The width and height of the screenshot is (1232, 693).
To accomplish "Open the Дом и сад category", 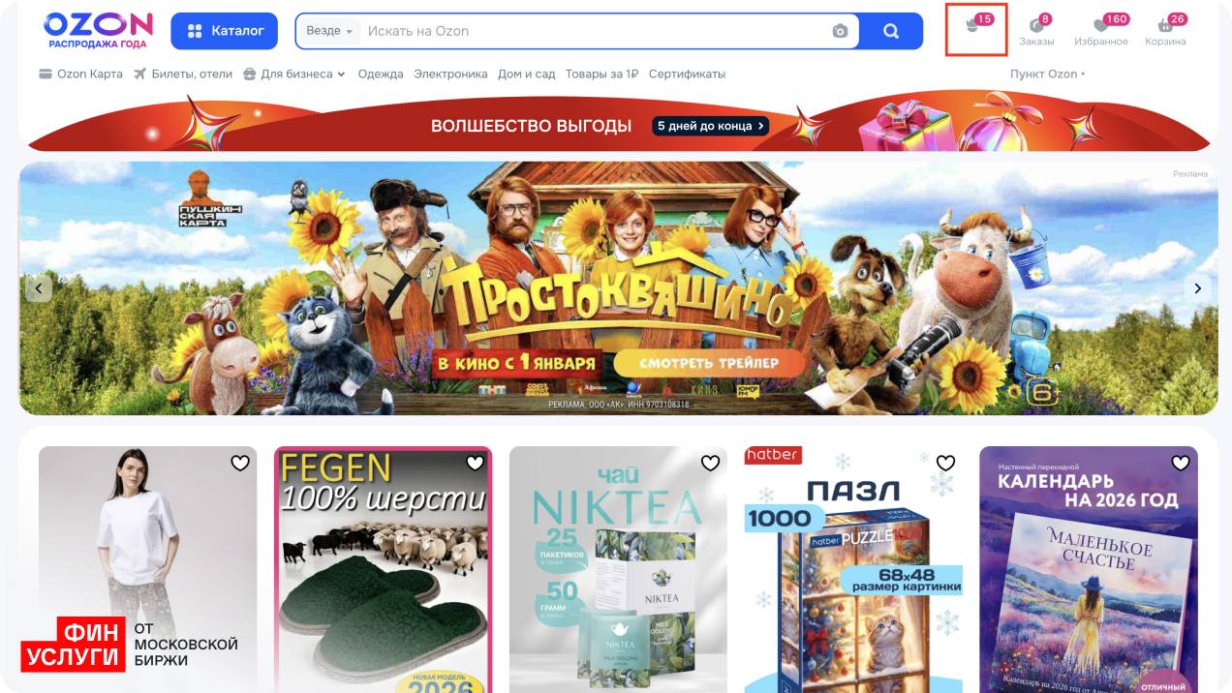I will click(527, 74).
